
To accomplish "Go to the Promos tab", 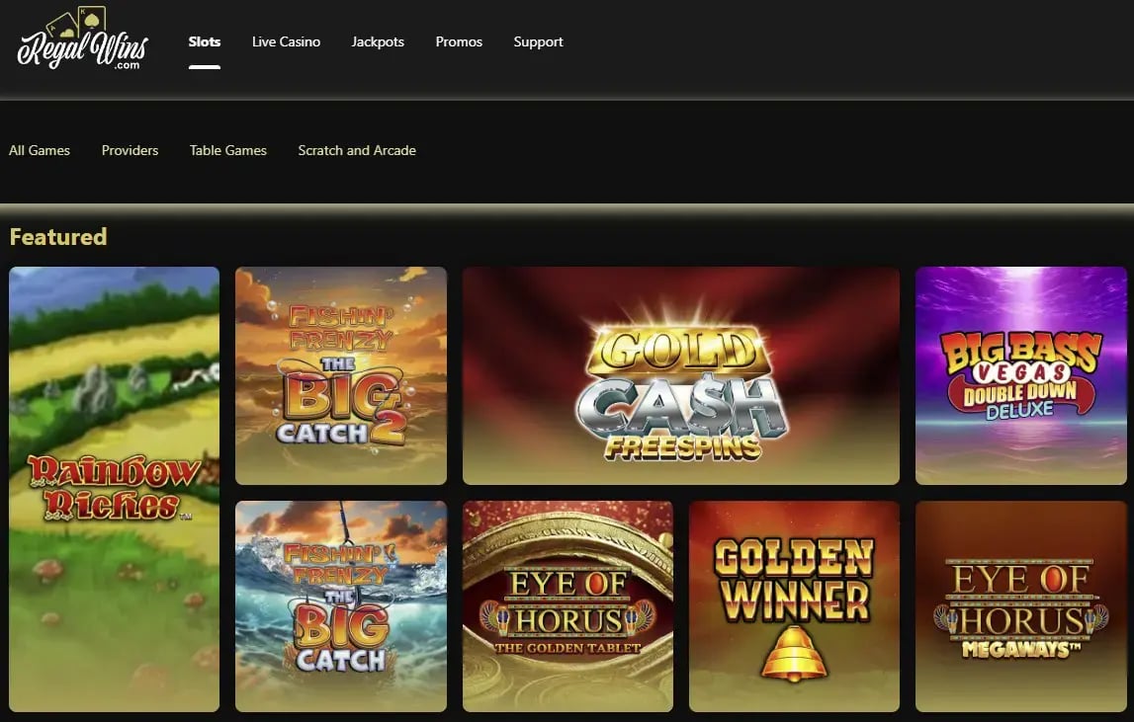I will [459, 41].
